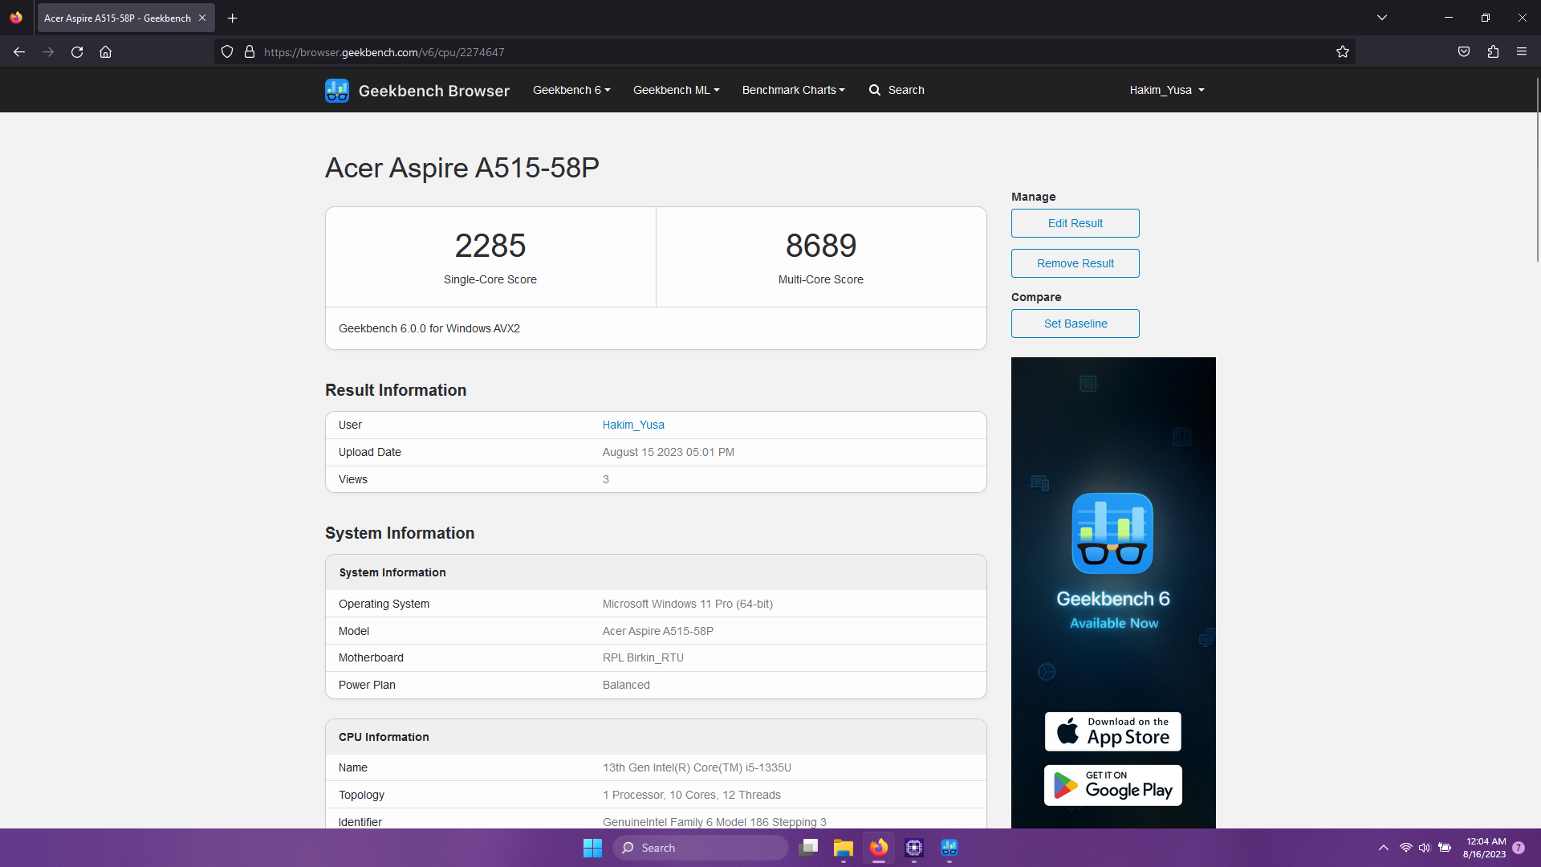Click the Geekbench 6 ad app icon
This screenshot has width=1541, height=867.
(1112, 533)
